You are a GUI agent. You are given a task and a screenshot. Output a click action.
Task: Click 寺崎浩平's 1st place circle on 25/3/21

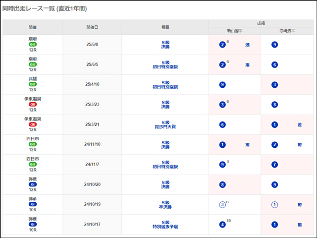275,124
